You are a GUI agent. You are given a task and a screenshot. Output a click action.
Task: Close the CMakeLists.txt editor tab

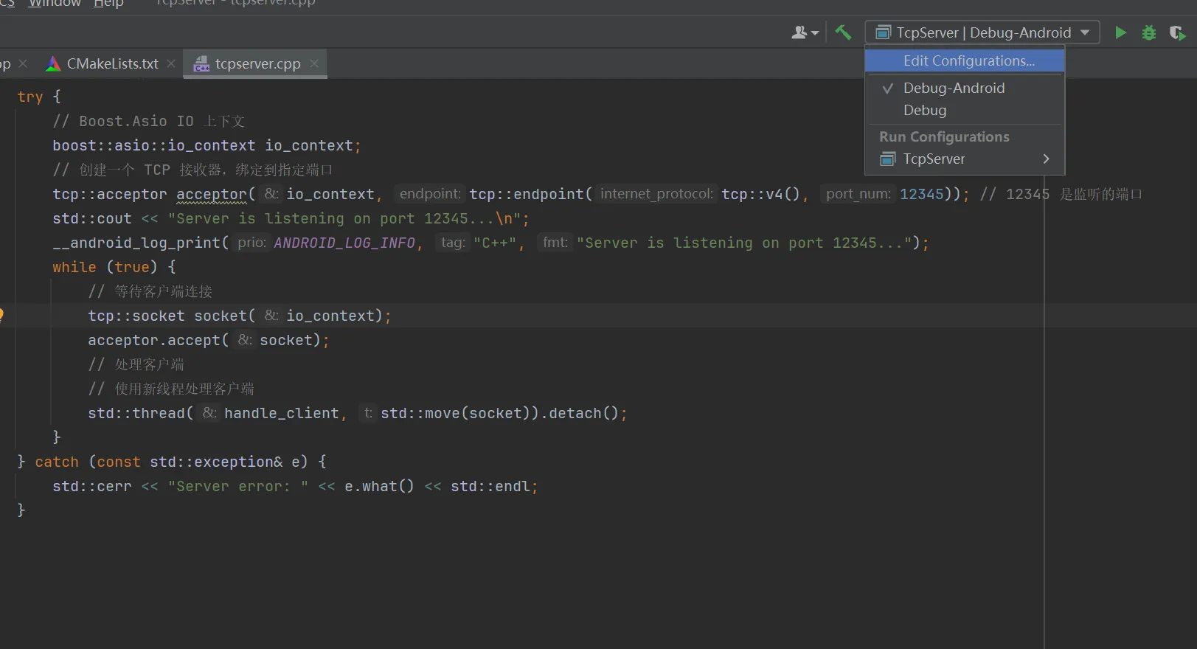coord(171,63)
